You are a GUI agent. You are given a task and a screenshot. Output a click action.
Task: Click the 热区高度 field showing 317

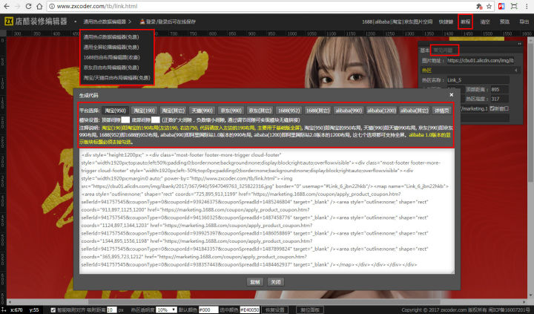(499, 99)
